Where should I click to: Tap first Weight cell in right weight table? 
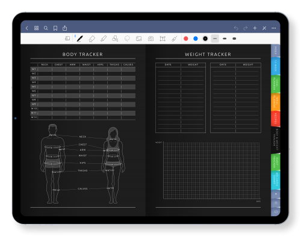[x=248, y=69]
